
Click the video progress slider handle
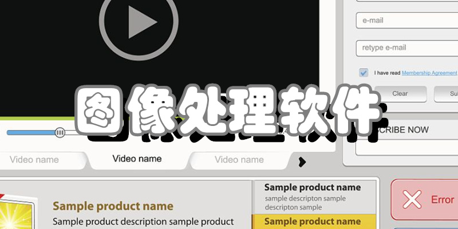[x=60, y=133]
